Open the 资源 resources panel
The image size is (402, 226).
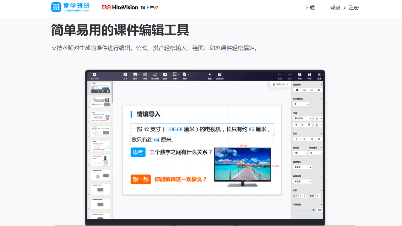point(166,76)
